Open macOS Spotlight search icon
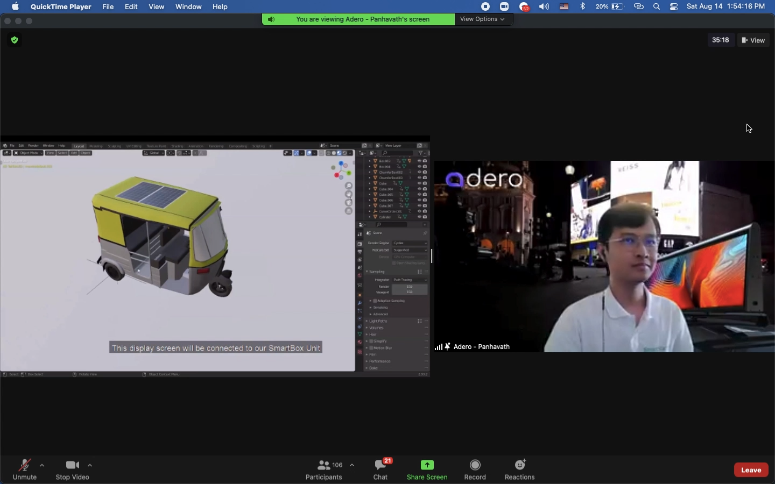The image size is (775, 484). pos(658,7)
